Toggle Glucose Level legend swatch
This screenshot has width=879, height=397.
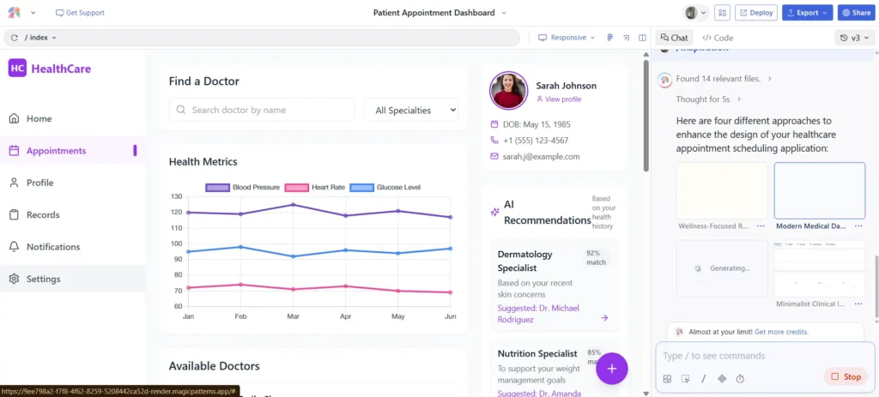[362, 187]
